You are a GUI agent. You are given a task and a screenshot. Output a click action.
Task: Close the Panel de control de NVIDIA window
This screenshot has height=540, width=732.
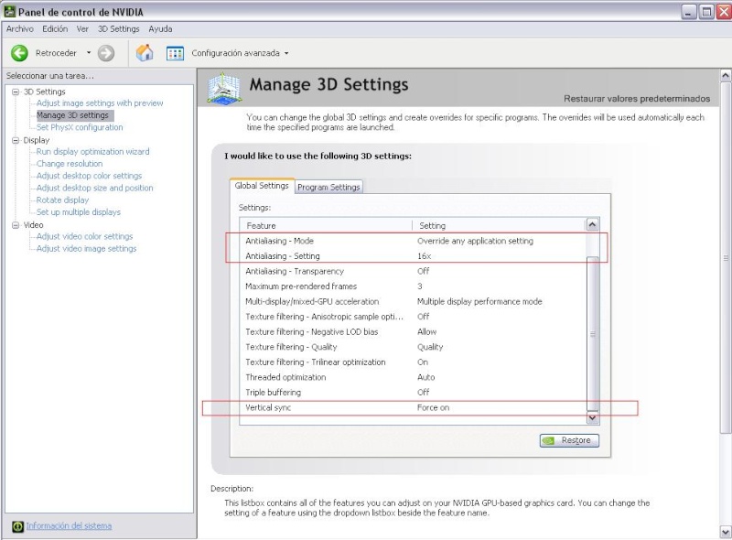725,11
